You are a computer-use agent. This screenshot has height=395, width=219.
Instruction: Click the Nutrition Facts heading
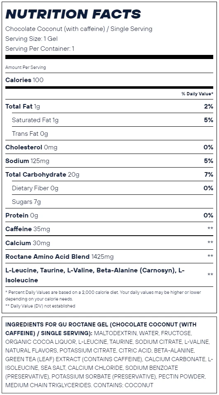pos(73,14)
